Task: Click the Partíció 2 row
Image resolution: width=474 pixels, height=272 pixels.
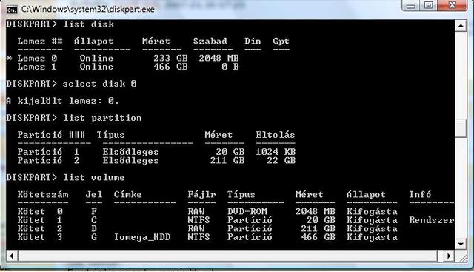Action: coord(156,160)
